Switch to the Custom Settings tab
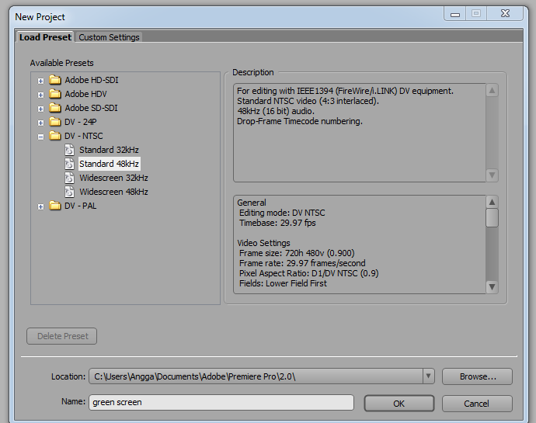Image resolution: width=536 pixels, height=423 pixels. point(109,37)
